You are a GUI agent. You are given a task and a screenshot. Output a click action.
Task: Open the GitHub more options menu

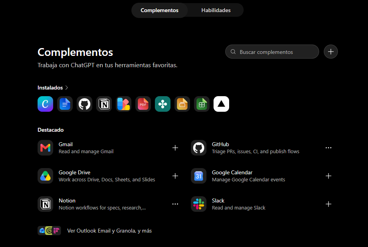pos(329,148)
